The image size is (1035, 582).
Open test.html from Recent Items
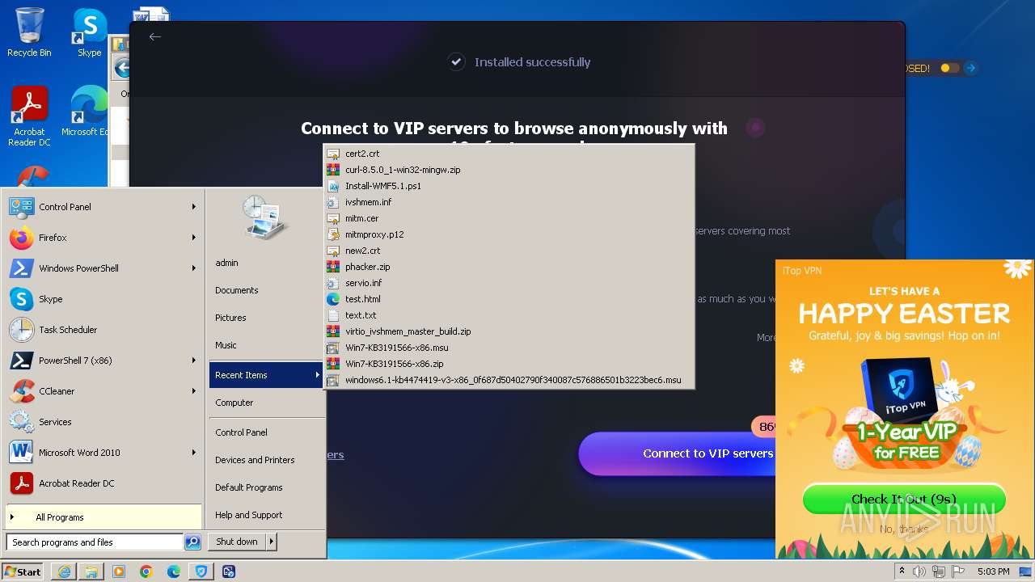pos(509,299)
